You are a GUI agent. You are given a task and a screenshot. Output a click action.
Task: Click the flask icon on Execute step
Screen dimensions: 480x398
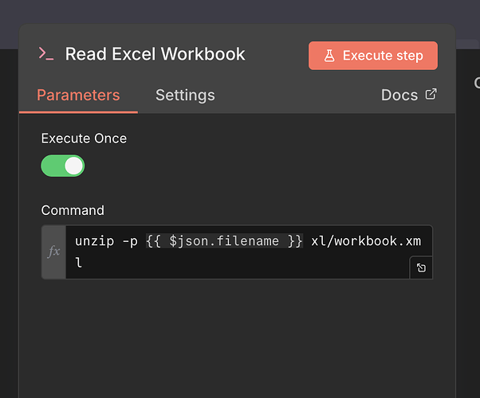coord(329,56)
